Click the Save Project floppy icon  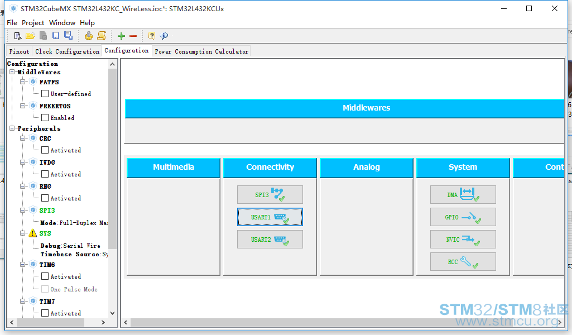[56, 36]
